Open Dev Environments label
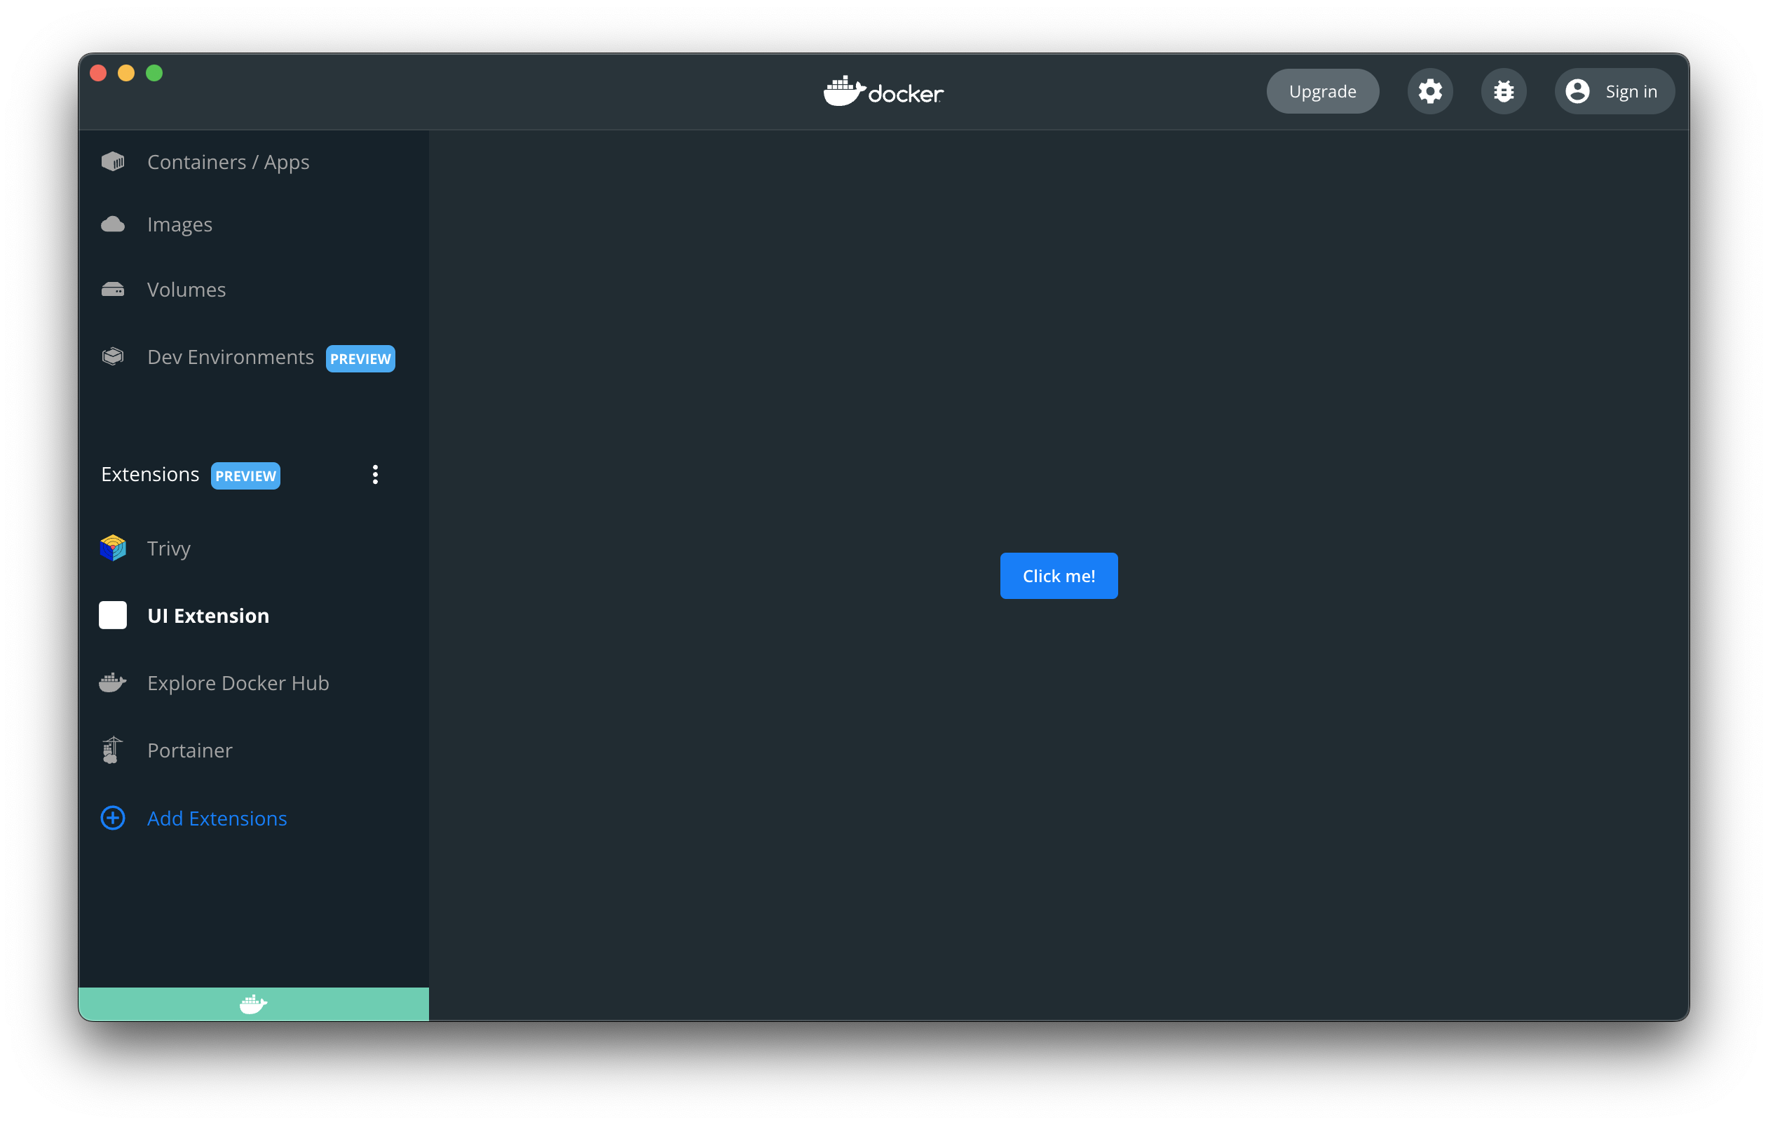Image resolution: width=1768 pixels, height=1125 pixels. pyautogui.click(x=231, y=357)
